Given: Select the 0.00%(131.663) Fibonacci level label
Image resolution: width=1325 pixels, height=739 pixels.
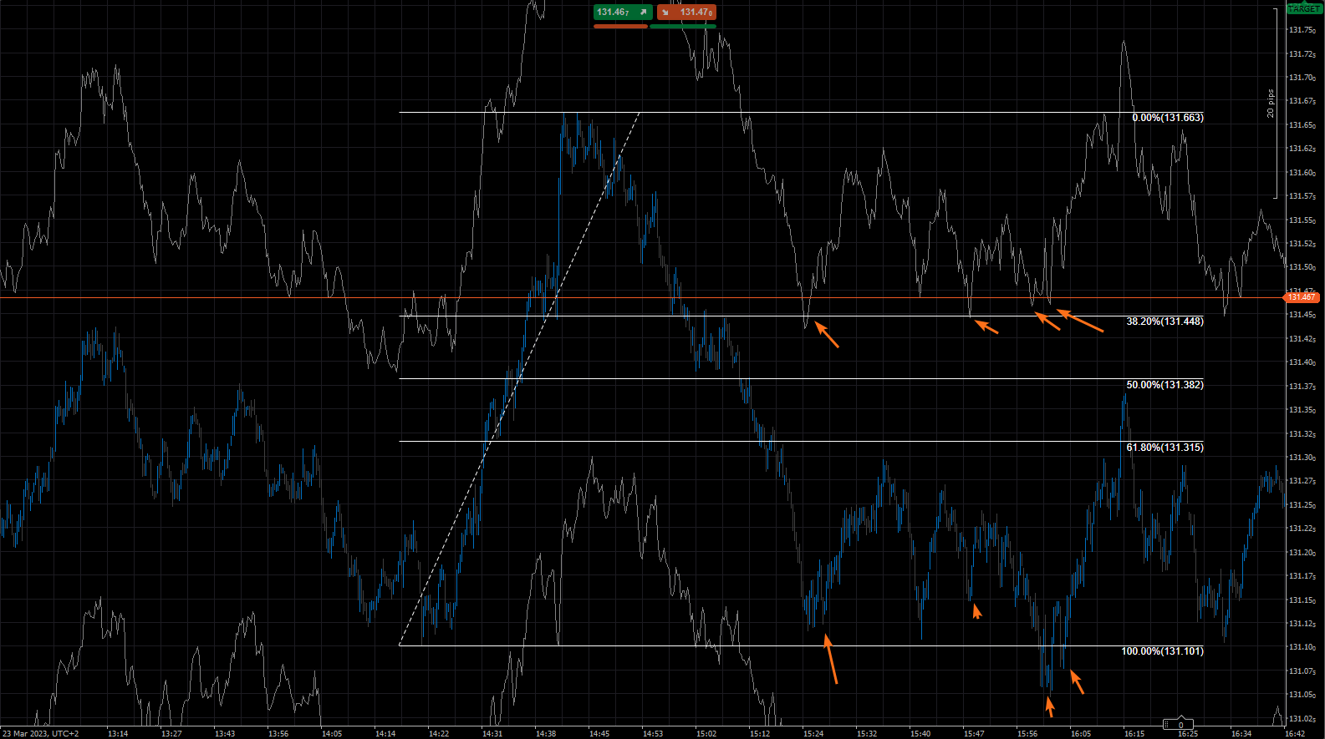Looking at the screenshot, I should click(1168, 118).
